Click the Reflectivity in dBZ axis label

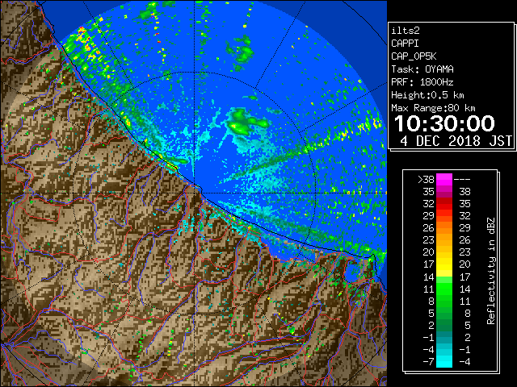(491, 271)
